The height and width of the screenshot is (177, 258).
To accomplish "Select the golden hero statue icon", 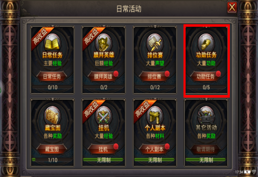I will [104, 43].
